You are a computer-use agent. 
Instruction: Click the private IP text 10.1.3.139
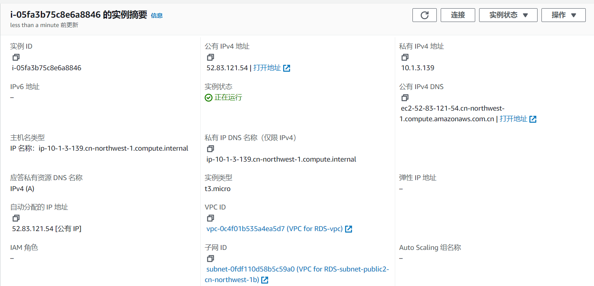418,68
